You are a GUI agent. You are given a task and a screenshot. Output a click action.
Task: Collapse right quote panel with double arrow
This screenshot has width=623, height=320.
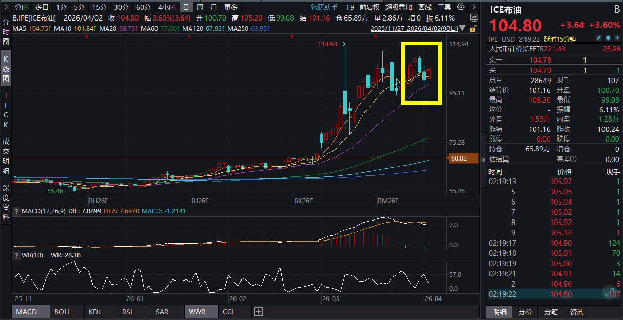[483, 159]
